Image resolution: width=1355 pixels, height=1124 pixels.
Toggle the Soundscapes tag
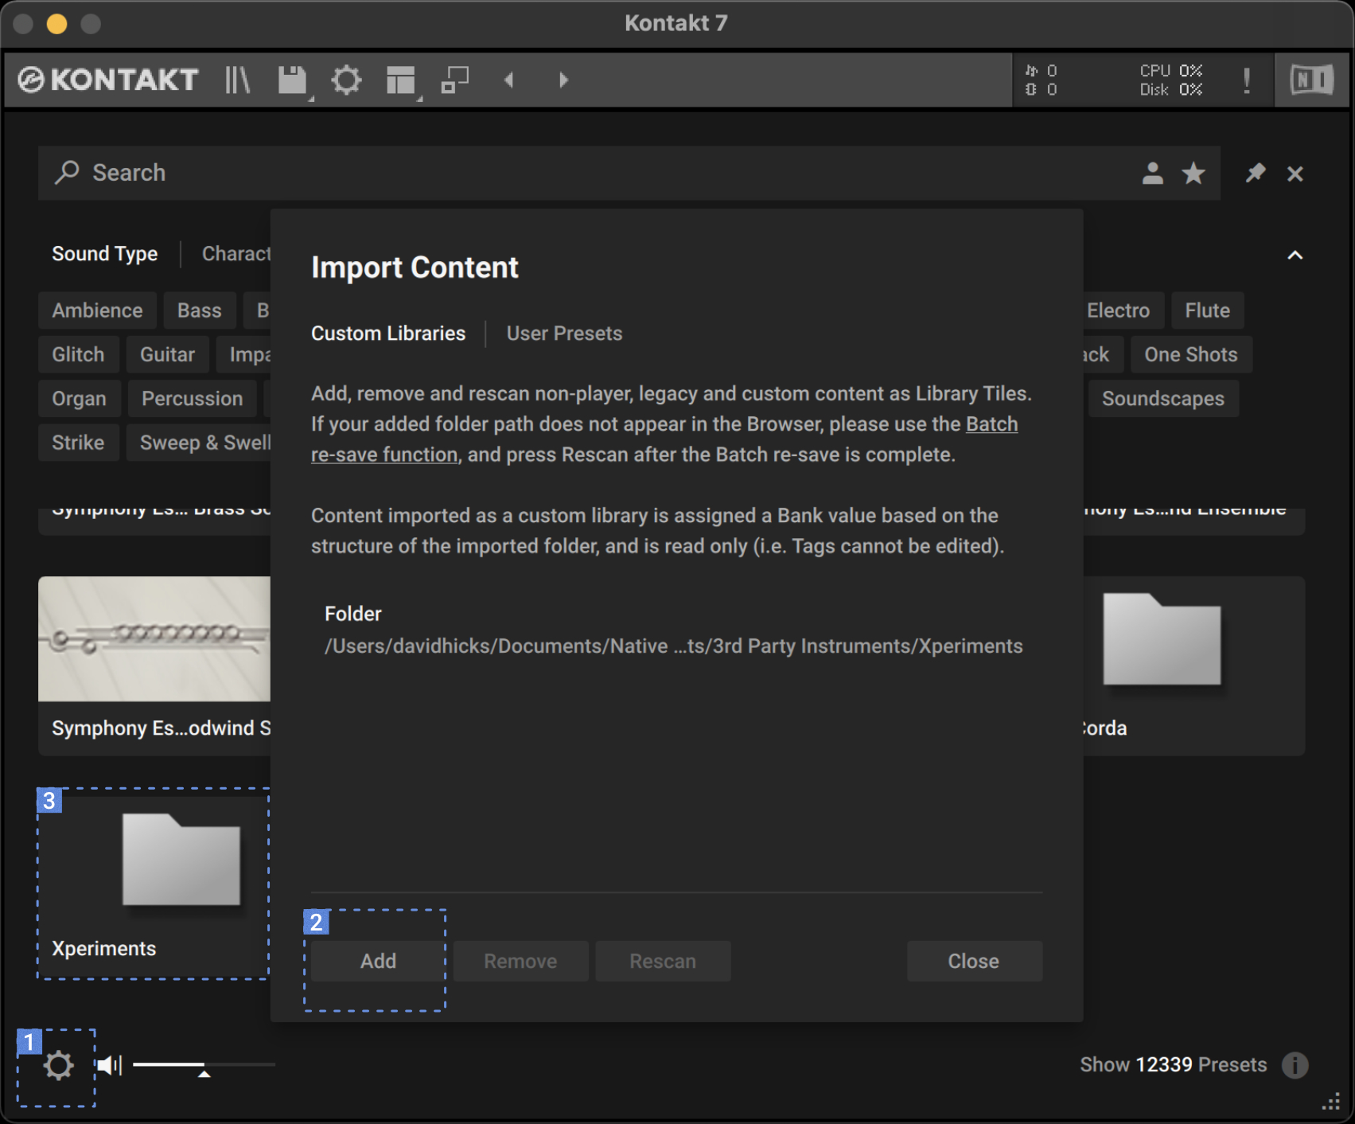click(x=1162, y=398)
